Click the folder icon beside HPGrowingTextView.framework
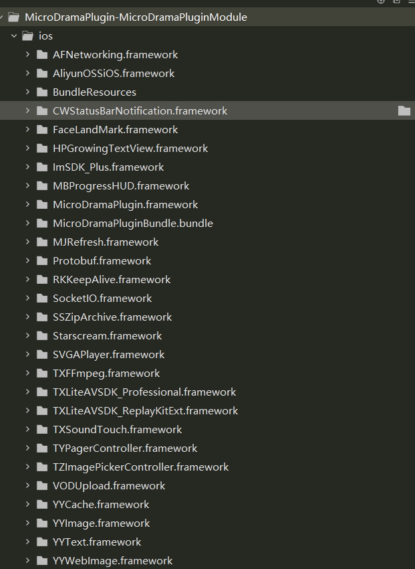This screenshot has height=569, width=415. (x=42, y=149)
